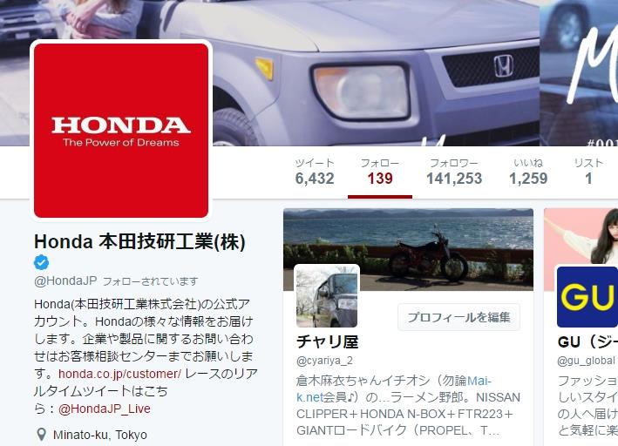The image size is (618, 446).
Task: Open the motorcycle seaside banner image
Action: point(408,249)
